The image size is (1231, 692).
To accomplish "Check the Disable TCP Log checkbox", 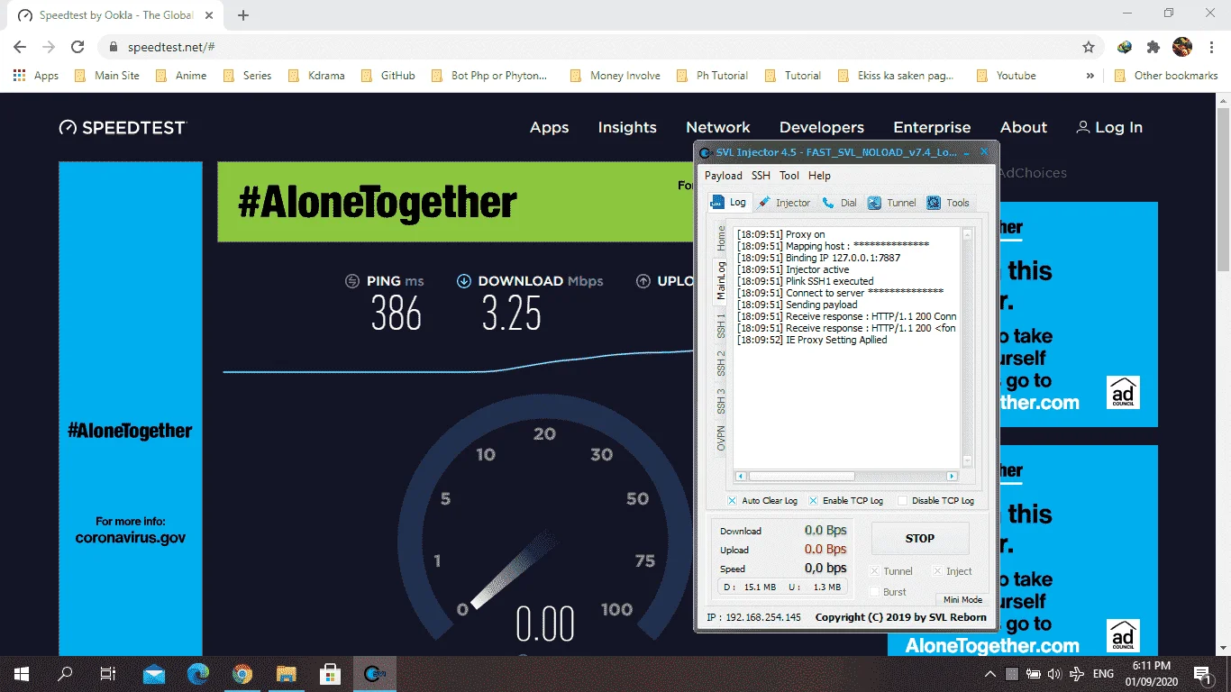I will pyautogui.click(x=902, y=501).
